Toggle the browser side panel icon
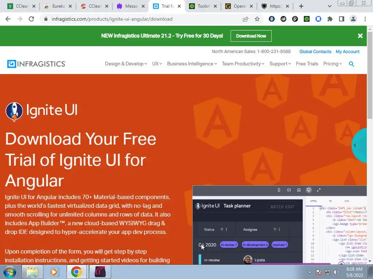The height and width of the screenshot is (279, 373). [x=342, y=19]
